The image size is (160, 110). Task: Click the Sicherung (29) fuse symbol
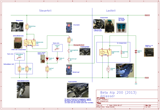tap(121, 52)
